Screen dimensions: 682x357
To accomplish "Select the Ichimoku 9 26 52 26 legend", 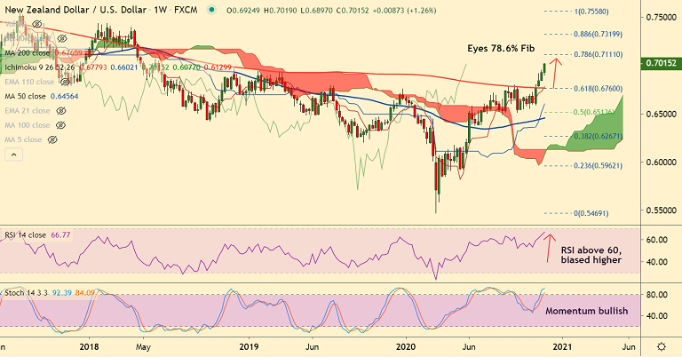I will click(40, 67).
